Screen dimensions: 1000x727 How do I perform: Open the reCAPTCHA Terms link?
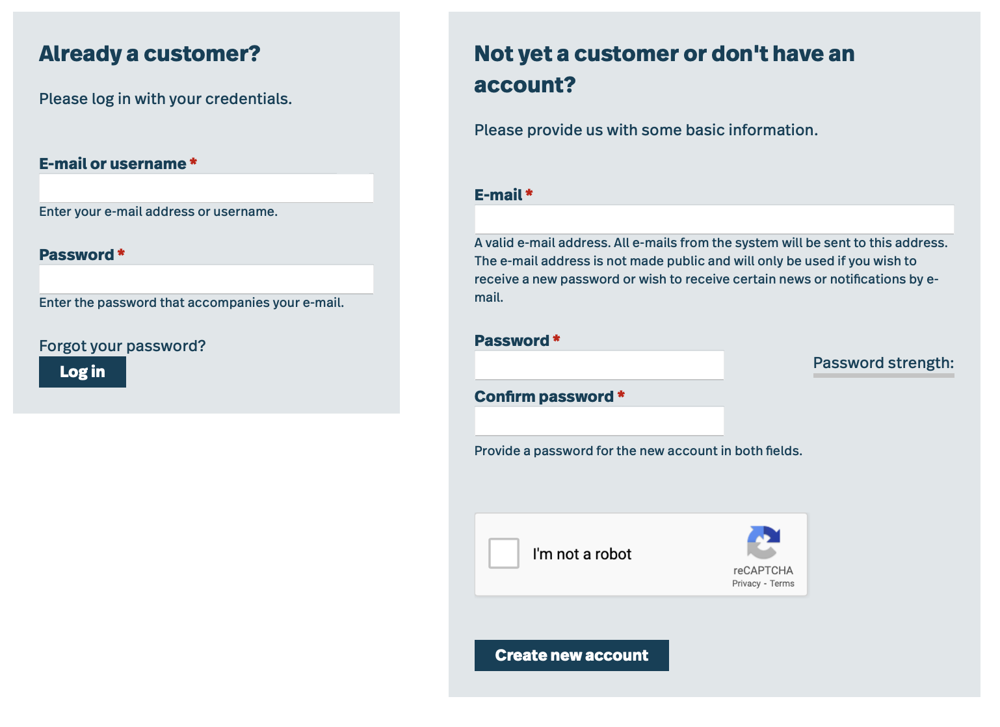pos(782,583)
